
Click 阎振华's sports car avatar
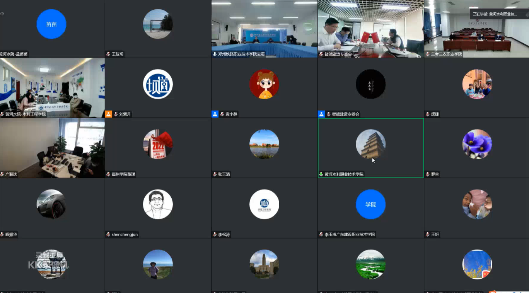pos(51,204)
